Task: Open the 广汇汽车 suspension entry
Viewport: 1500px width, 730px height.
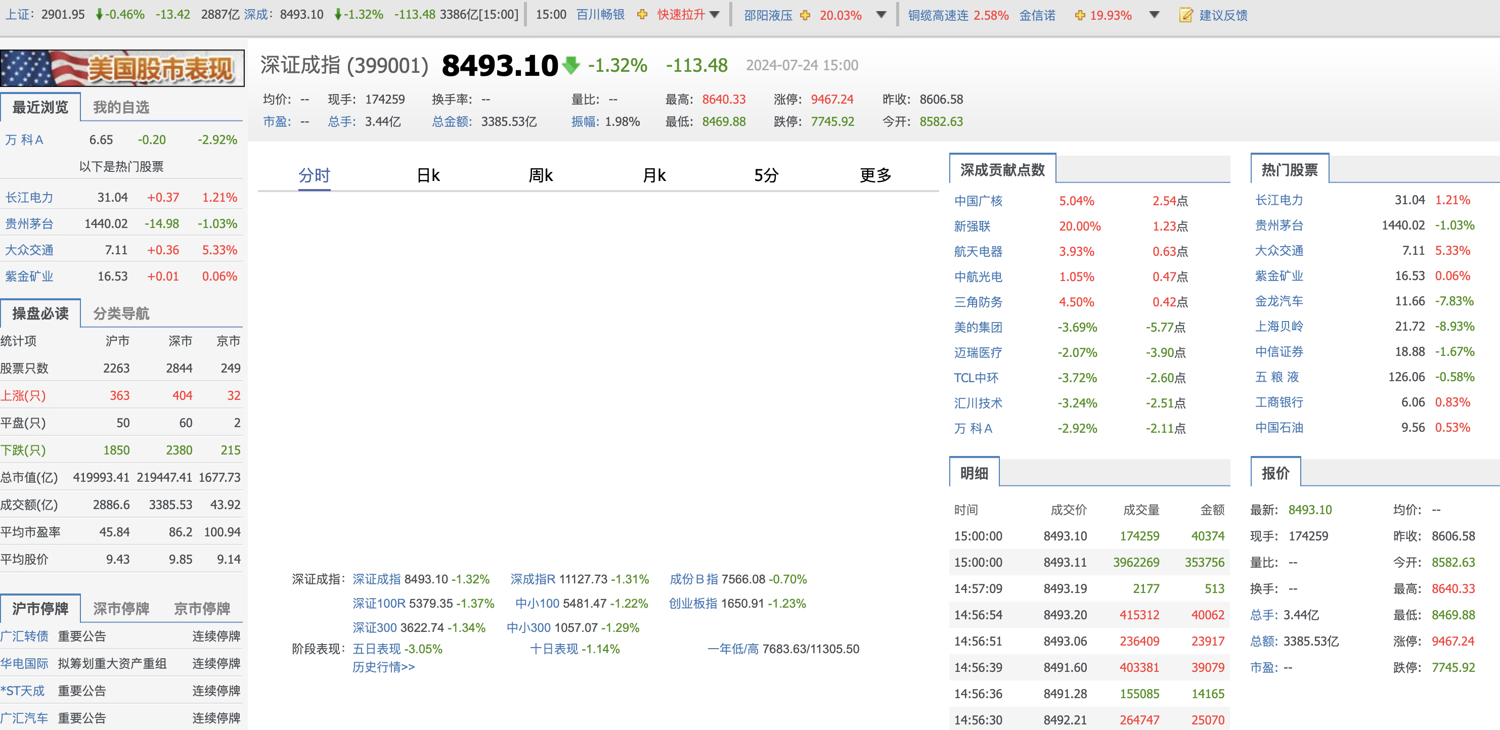Action: (24, 718)
